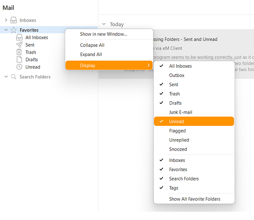This screenshot has width=254, height=220.
Task: Click the Search Folders magnifier icon
Action: 14,77
